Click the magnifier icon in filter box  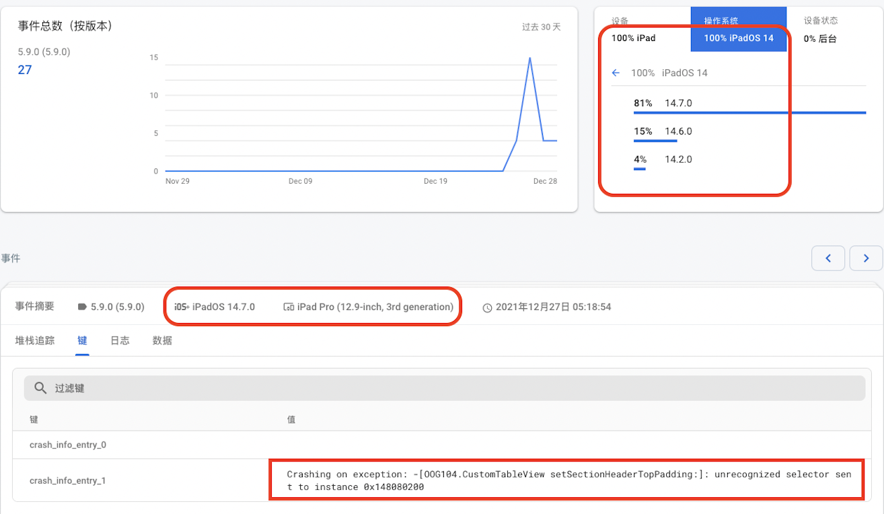(x=40, y=388)
